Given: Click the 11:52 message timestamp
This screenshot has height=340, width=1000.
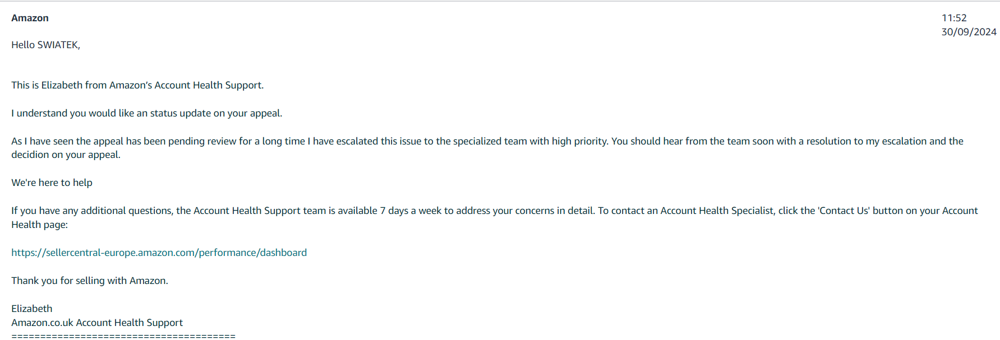Looking at the screenshot, I should [954, 18].
